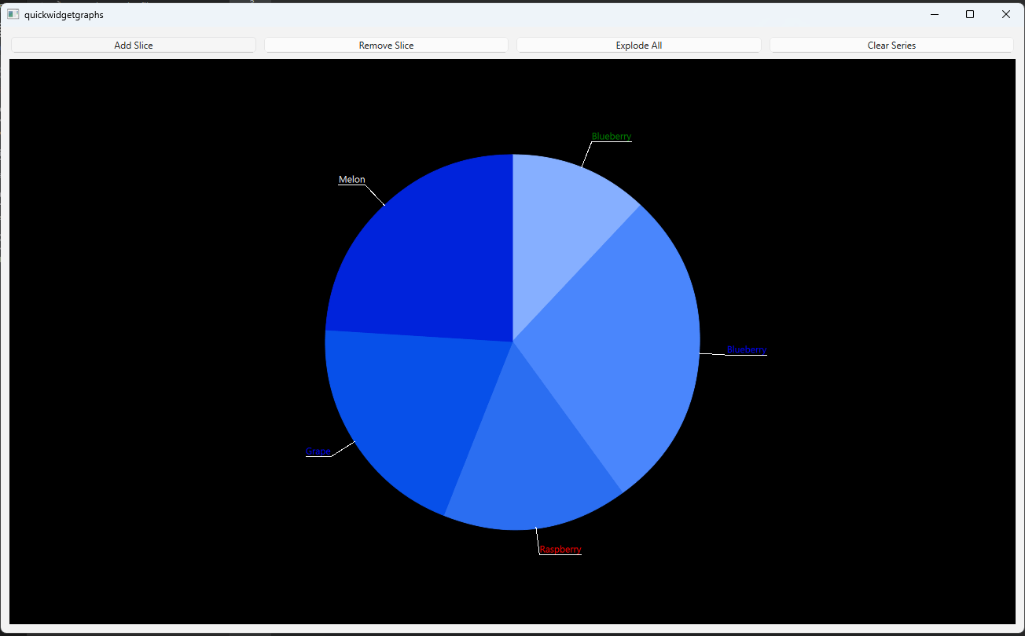
Task: Click the quickwidgetgraphs app icon in title bar
Action: click(13, 14)
